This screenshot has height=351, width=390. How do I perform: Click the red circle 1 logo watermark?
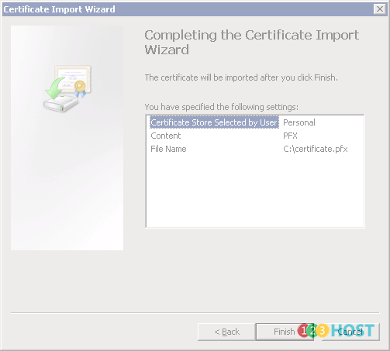click(303, 330)
